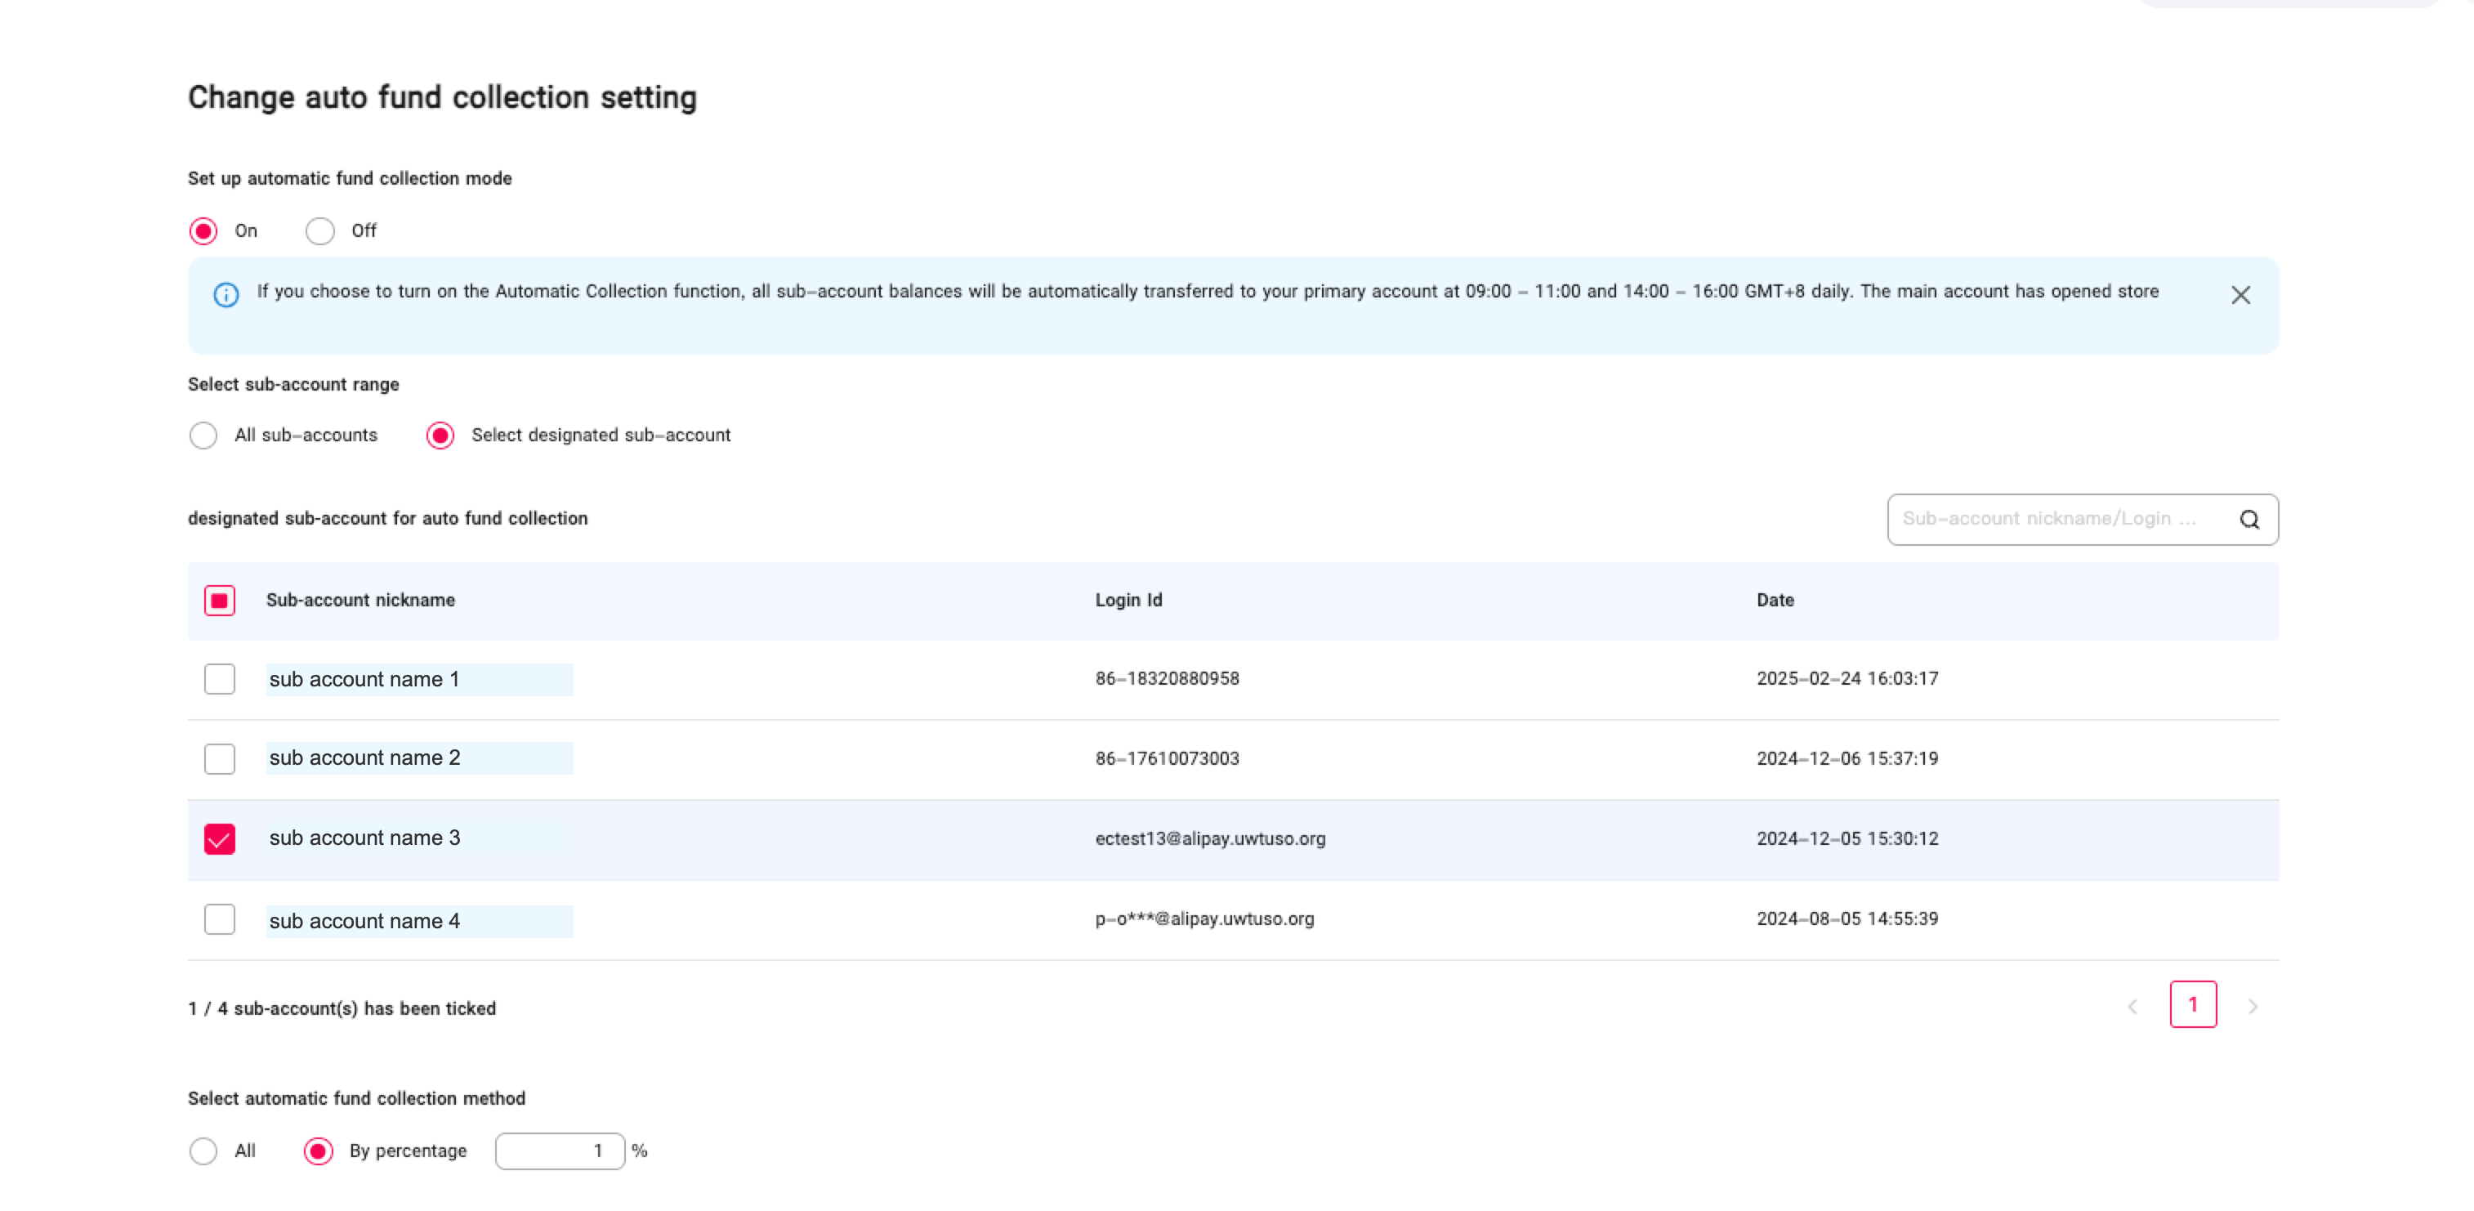The height and width of the screenshot is (1211, 2474).
Task: Click nickname 'sub account name 2'
Action: coord(365,757)
